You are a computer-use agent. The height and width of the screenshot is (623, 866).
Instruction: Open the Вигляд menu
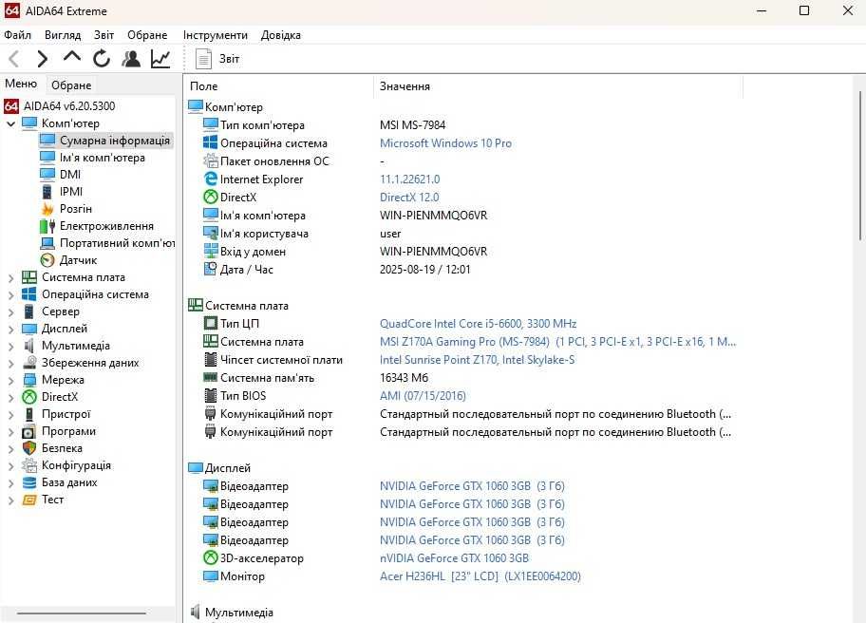tap(63, 35)
